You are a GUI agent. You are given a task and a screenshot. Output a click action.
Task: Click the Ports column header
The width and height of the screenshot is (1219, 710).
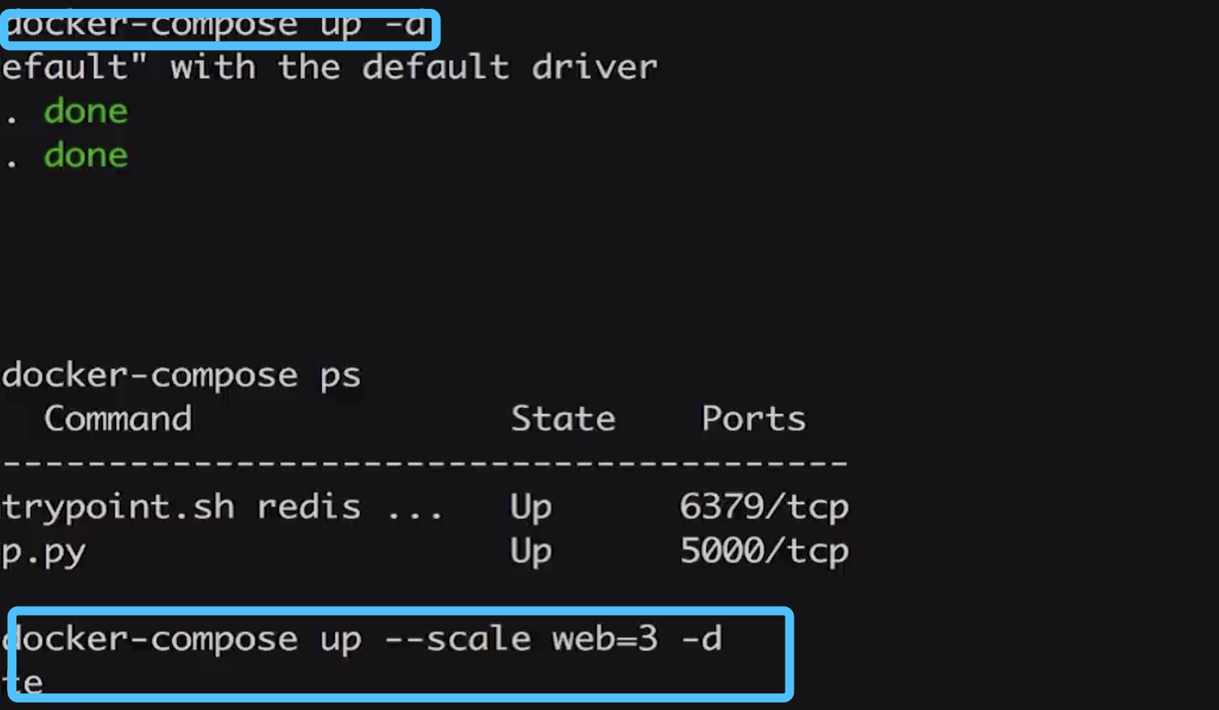coord(753,418)
